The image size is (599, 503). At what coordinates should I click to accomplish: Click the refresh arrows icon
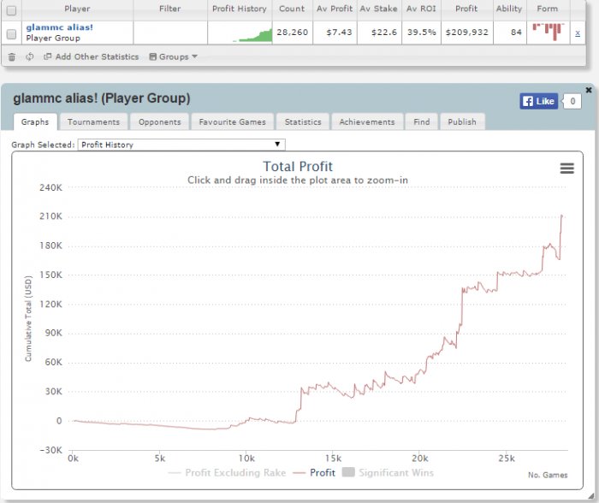coord(29,57)
